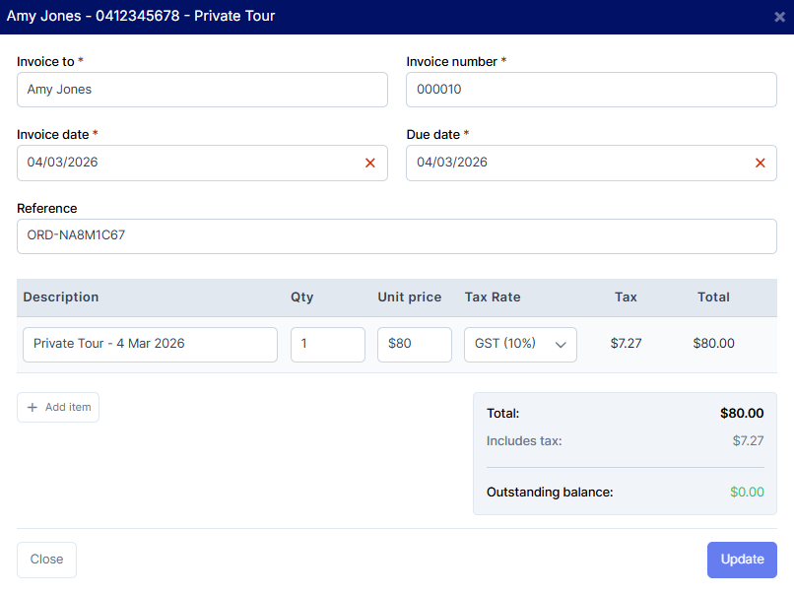Select the Qty field for the line item
This screenshot has height=594, width=794.
pos(327,345)
